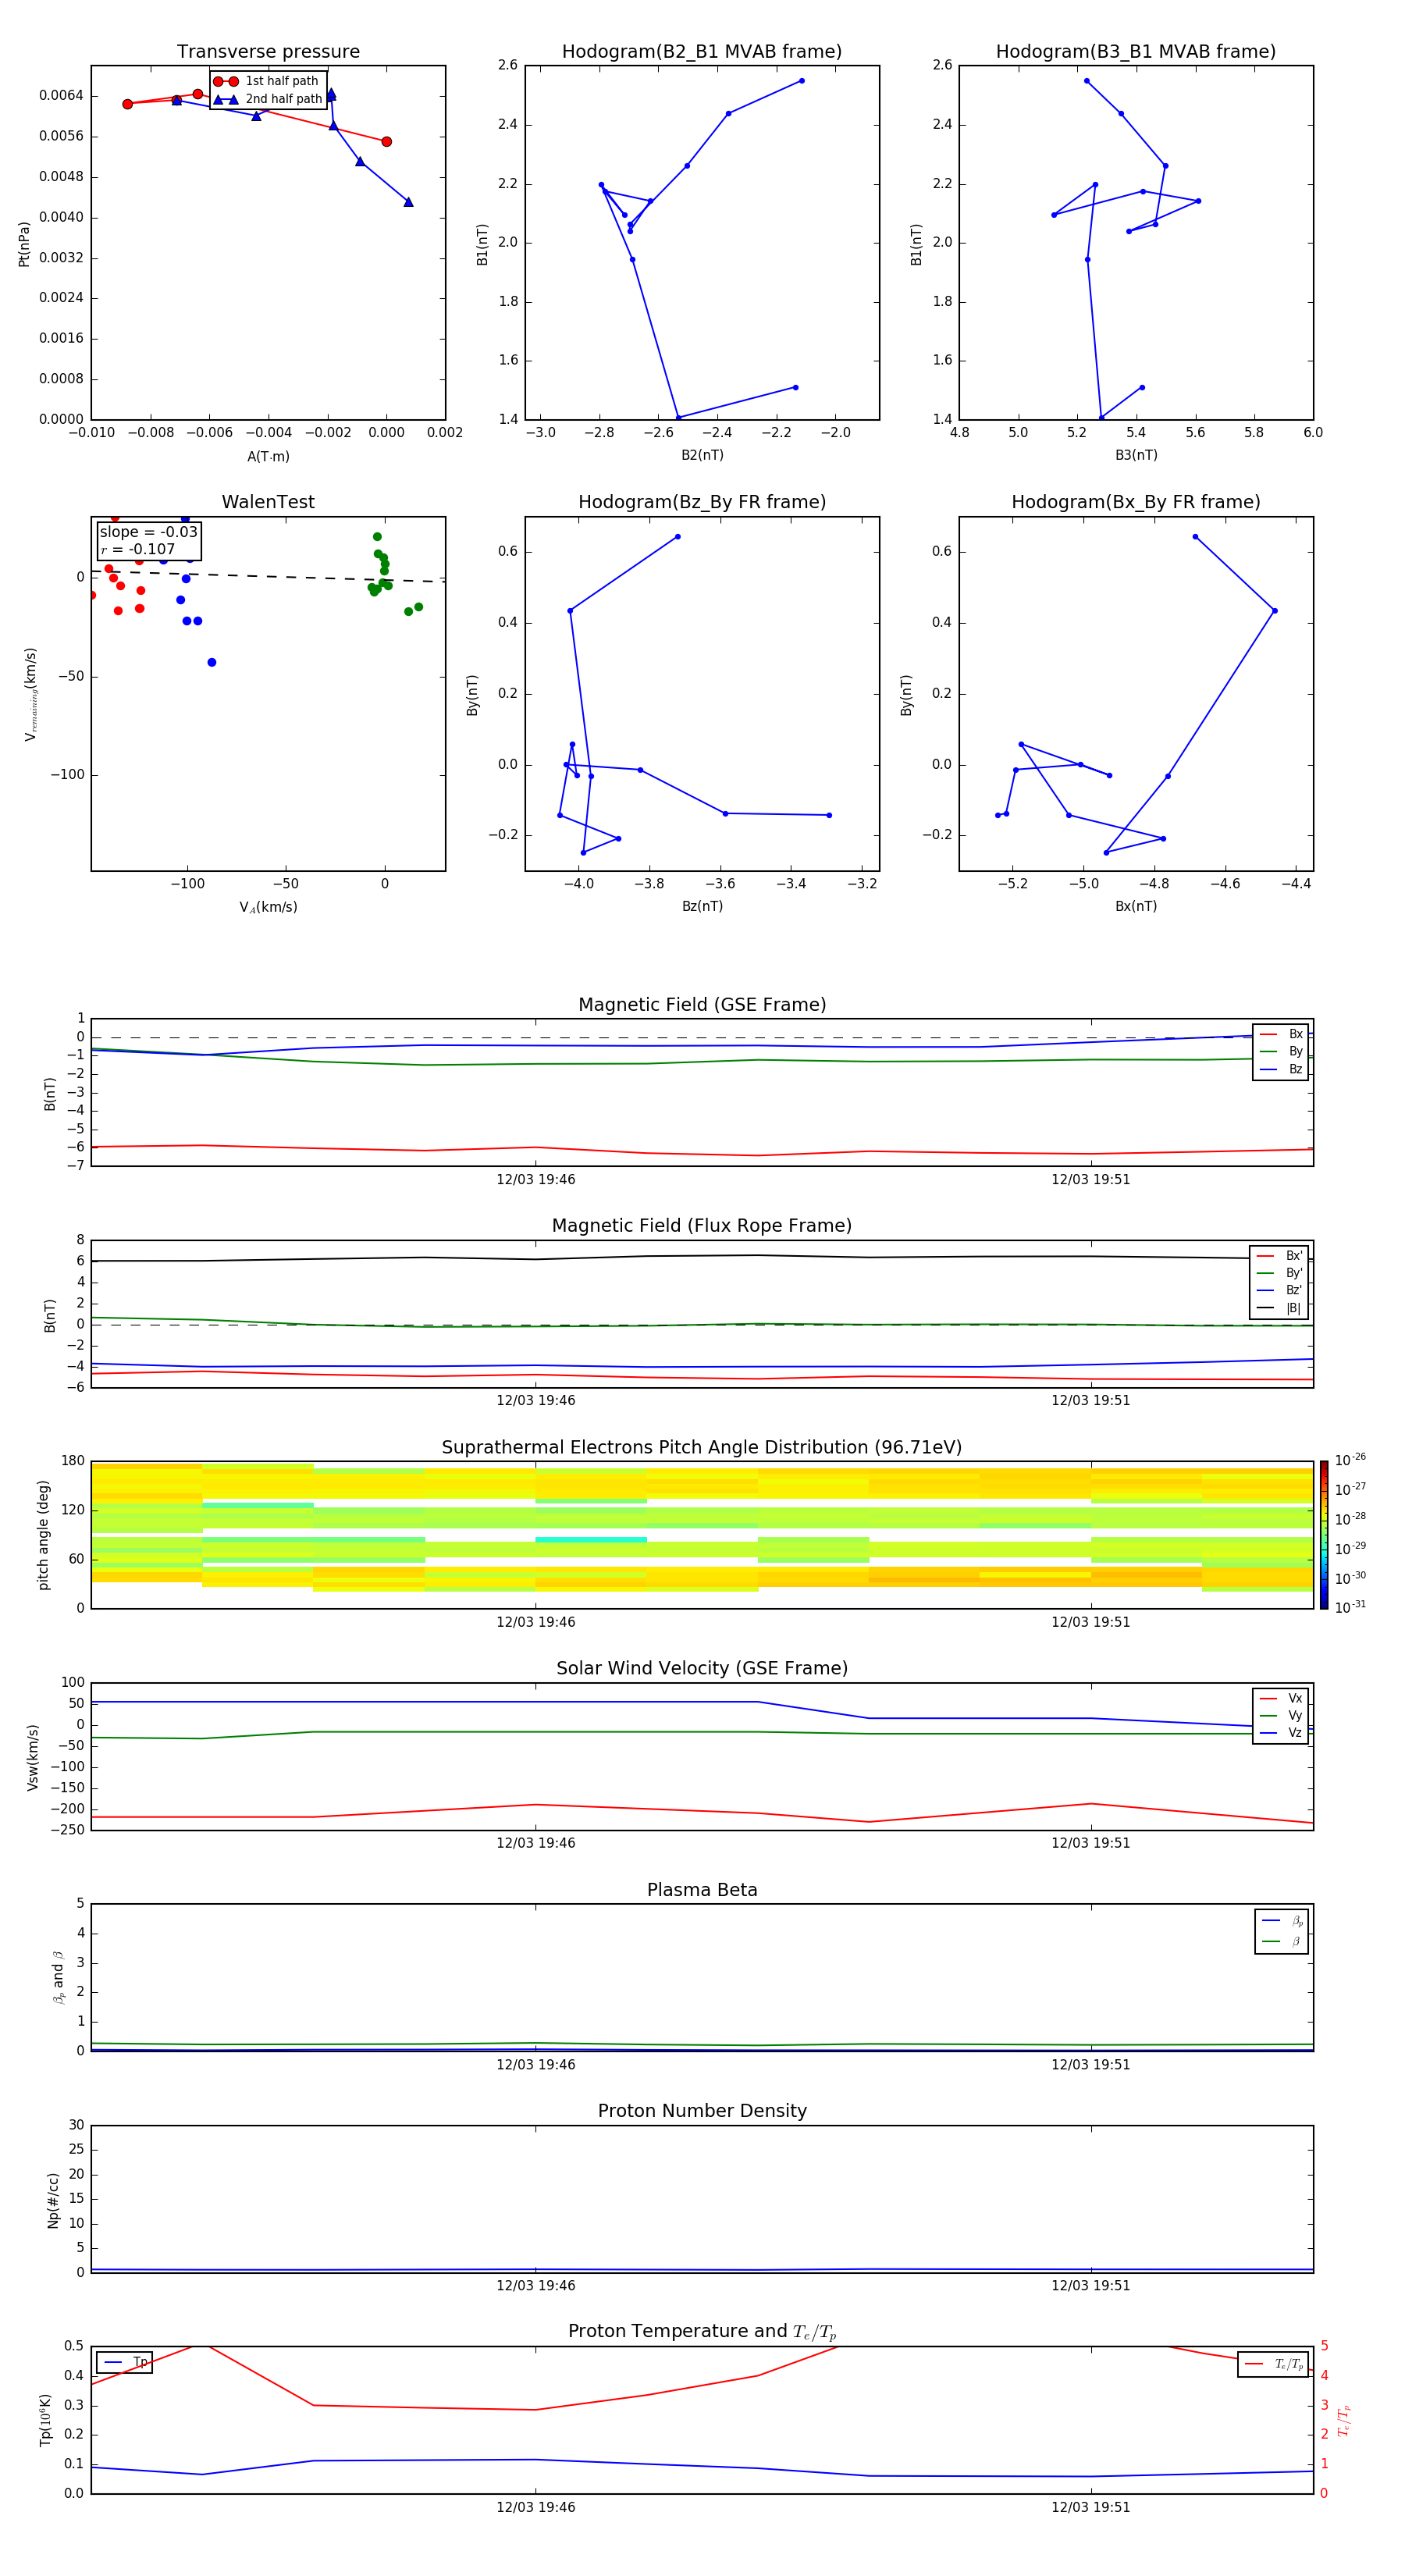This screenshot has width=1405, height=2576.
Task: Click the "Hodogram(B3_B1 MVAB frame)" title
Action: (1136, 52)
